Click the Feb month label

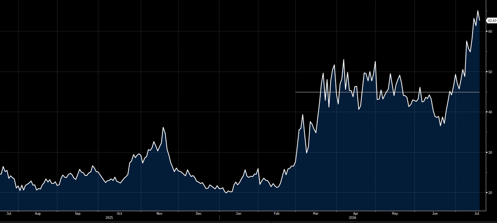coord(277,213)
